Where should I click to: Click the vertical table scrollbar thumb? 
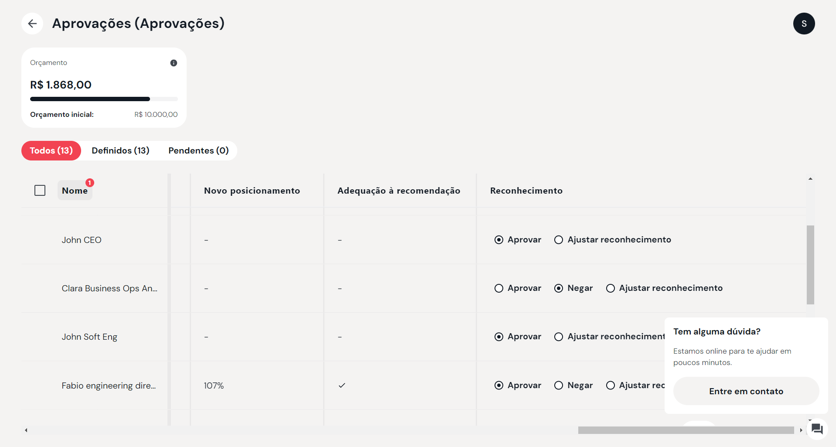[810, 265]
